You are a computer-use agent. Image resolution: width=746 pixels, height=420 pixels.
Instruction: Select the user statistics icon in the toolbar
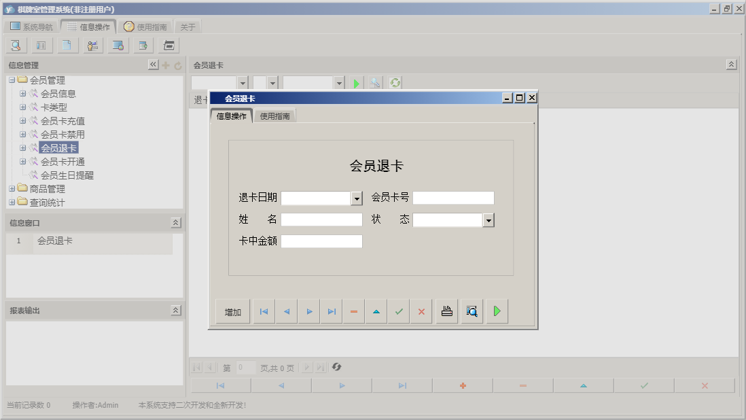coord(92,45)
